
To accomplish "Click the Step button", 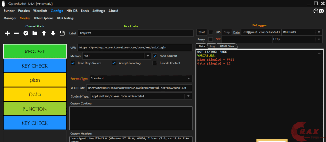I will [227, 32].
